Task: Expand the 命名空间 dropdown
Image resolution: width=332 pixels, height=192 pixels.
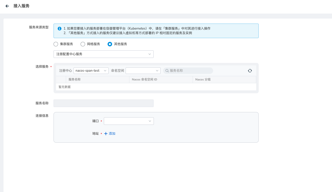Action: coord(143,71)
